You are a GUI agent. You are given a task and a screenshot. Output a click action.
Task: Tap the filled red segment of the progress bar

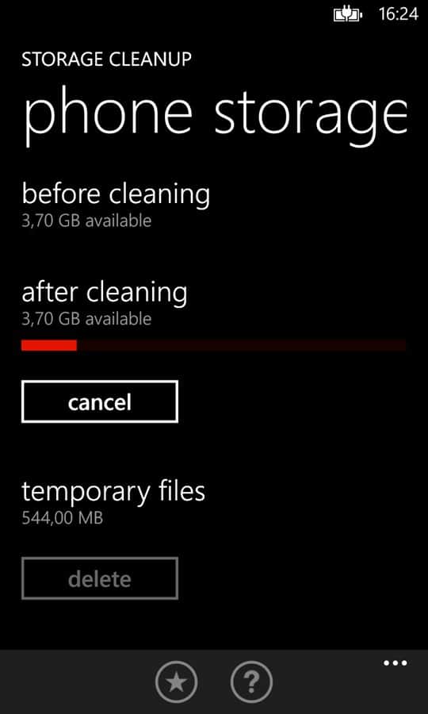point(49,346)
